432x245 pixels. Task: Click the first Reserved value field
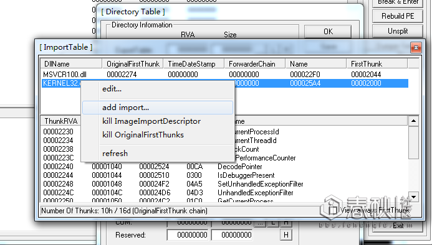click(188, 235)
